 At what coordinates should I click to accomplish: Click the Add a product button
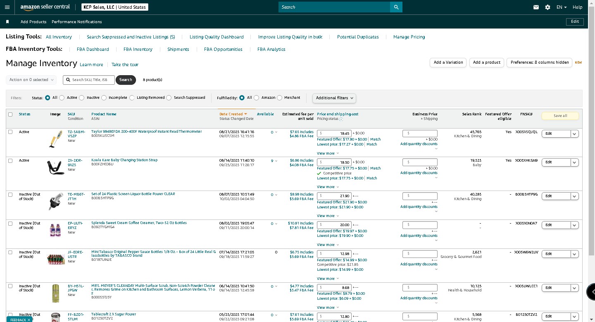pos(487,62)
